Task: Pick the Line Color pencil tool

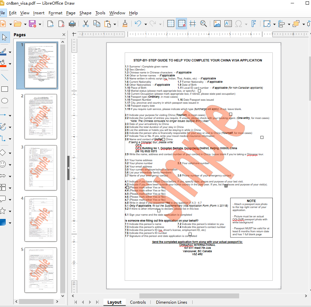Action: [4, 52]
